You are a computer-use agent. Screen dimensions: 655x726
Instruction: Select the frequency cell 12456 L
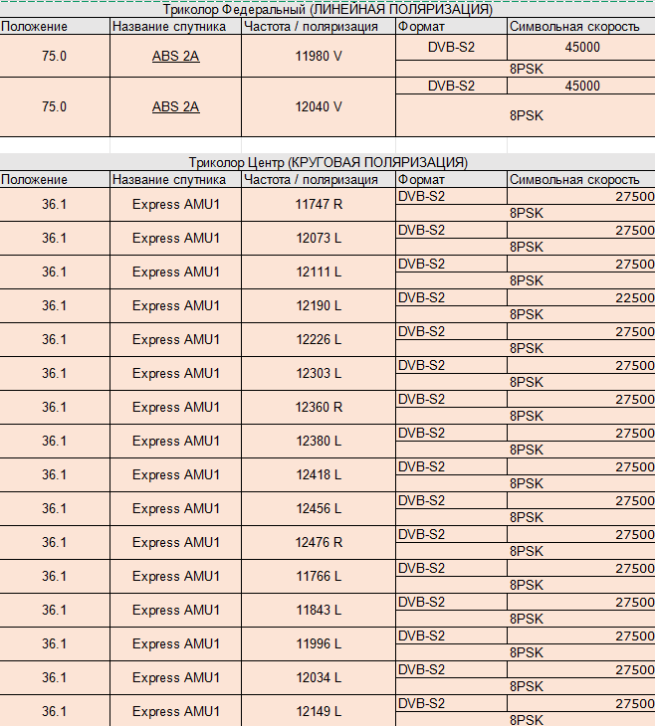pyautogui.click(x=319, y=508)
